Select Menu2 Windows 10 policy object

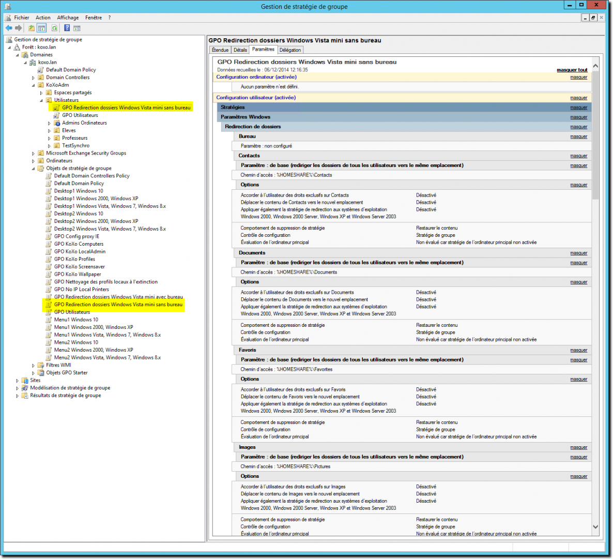pos(76,343)
